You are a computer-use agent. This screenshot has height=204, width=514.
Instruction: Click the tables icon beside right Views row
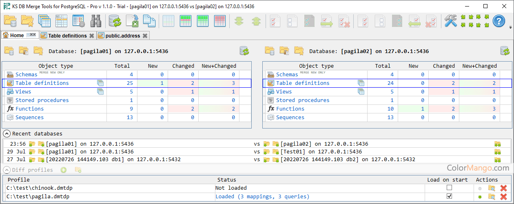(361, 91)
